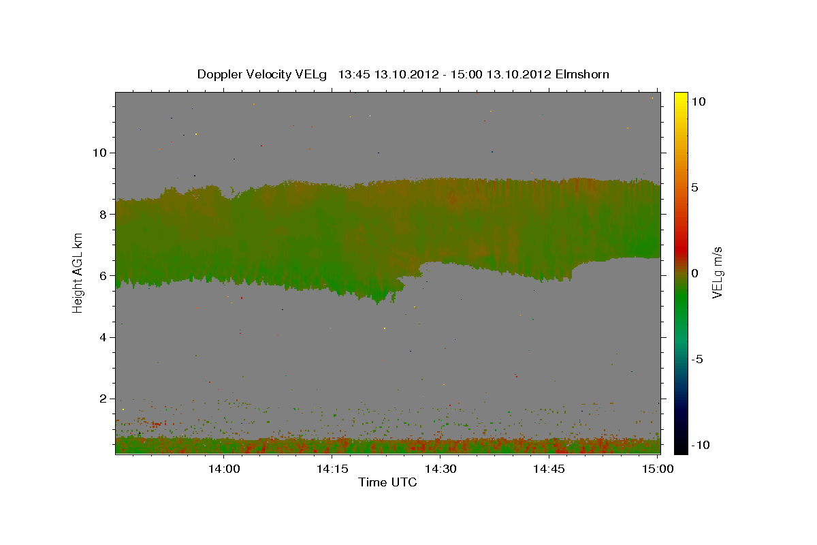817x545 pixels.
Task: Click the colorbar label 0
Action: 695,273
